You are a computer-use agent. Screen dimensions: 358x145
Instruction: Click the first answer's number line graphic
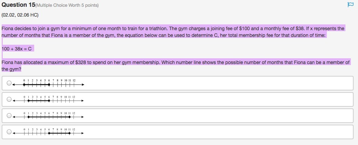tap(48, 83)
